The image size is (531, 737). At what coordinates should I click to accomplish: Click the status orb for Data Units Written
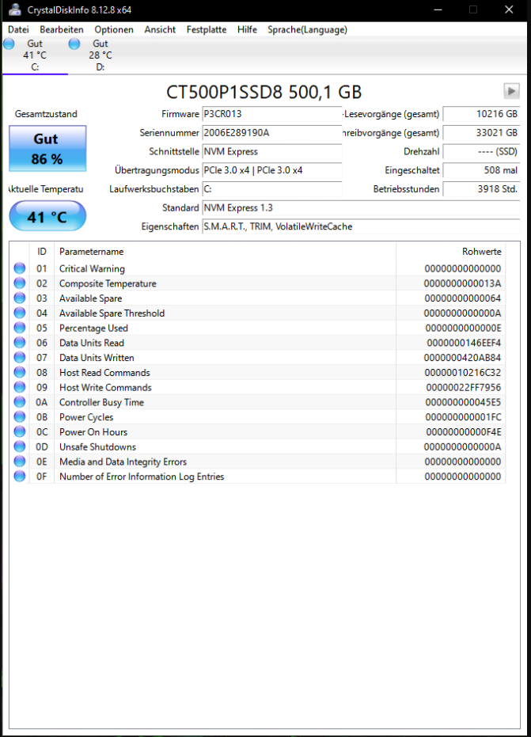point(20,357)
